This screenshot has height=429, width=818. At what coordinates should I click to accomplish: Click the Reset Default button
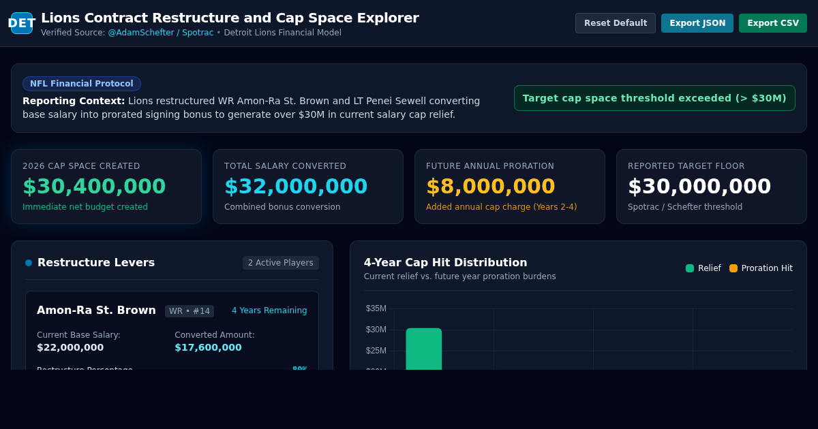616,23
